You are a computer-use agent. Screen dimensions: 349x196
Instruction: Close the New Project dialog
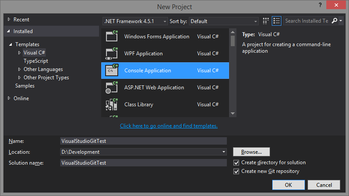tap(336, 5)
